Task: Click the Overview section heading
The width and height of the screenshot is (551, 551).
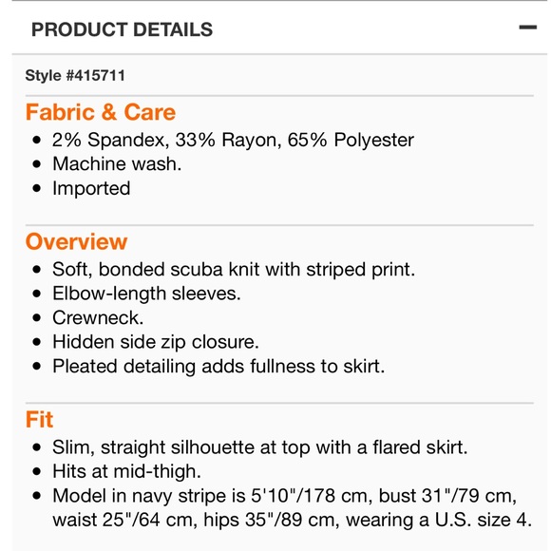Action: click(76, 241)
